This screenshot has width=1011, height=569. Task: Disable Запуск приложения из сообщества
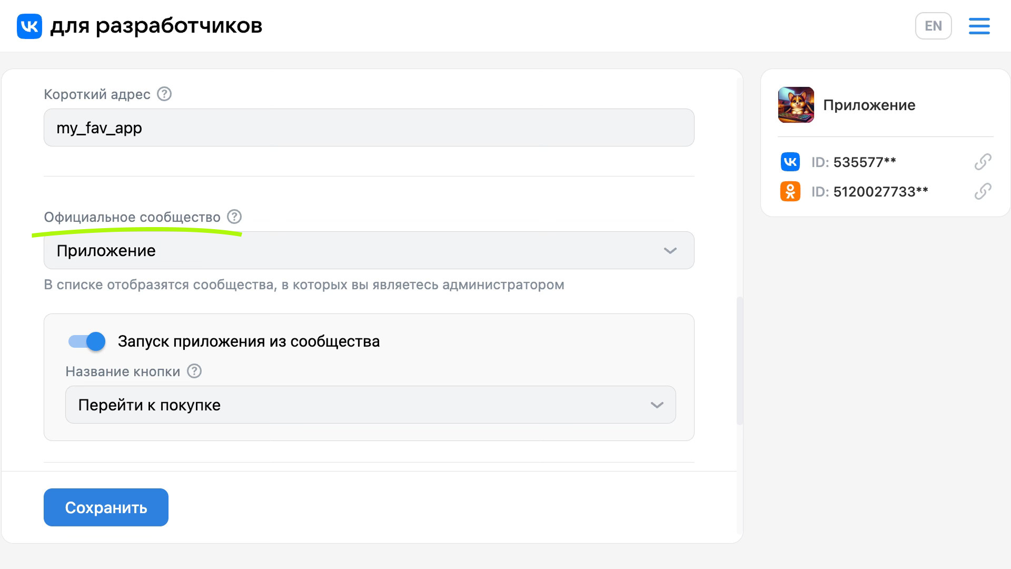86,341
